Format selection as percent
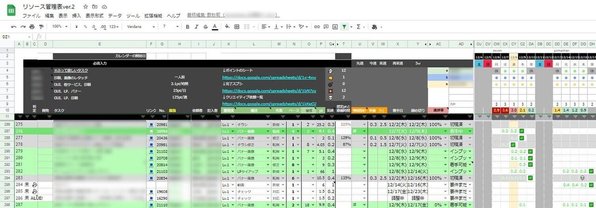 (85, 26)
